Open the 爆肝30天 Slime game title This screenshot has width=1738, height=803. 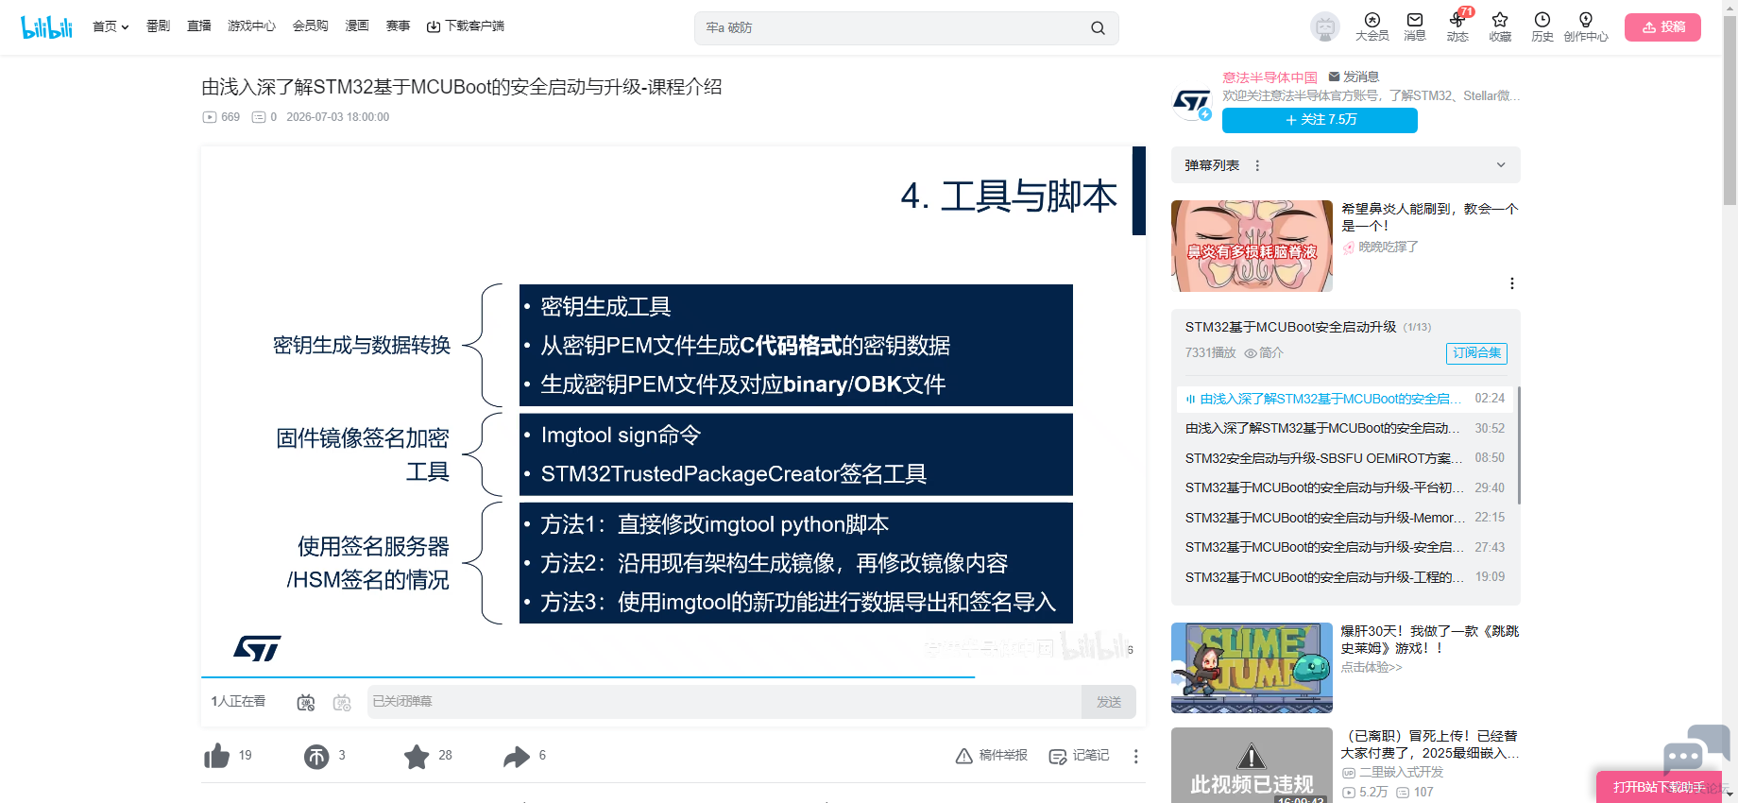click(1430, 640)
